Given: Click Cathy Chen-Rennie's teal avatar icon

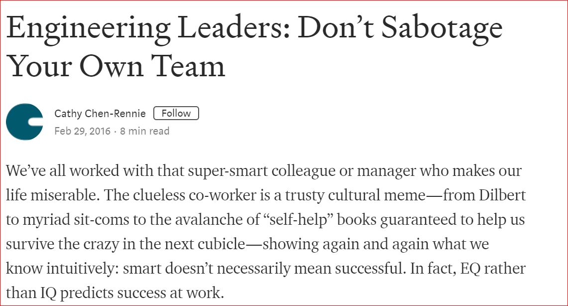Looking at the screenshot, I should 24,122.
